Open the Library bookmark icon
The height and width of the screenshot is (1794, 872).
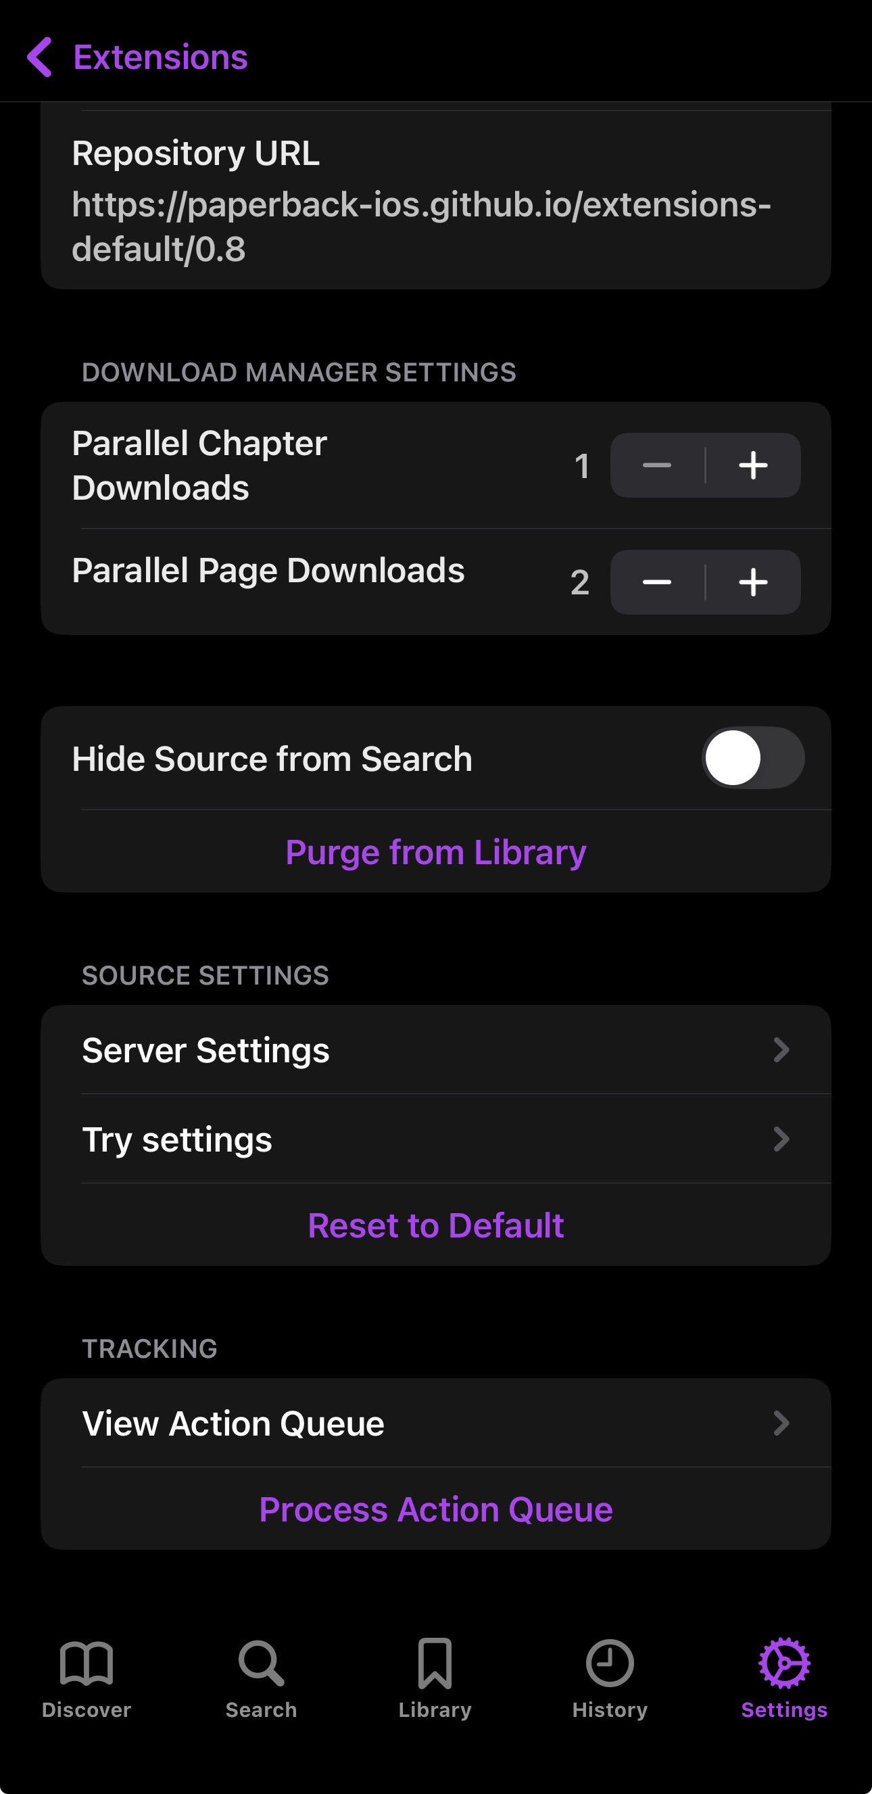[435, 1663]
